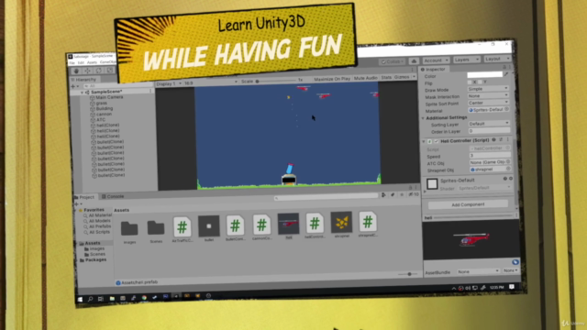Adjust the asset icon size slider

point(407,274)
